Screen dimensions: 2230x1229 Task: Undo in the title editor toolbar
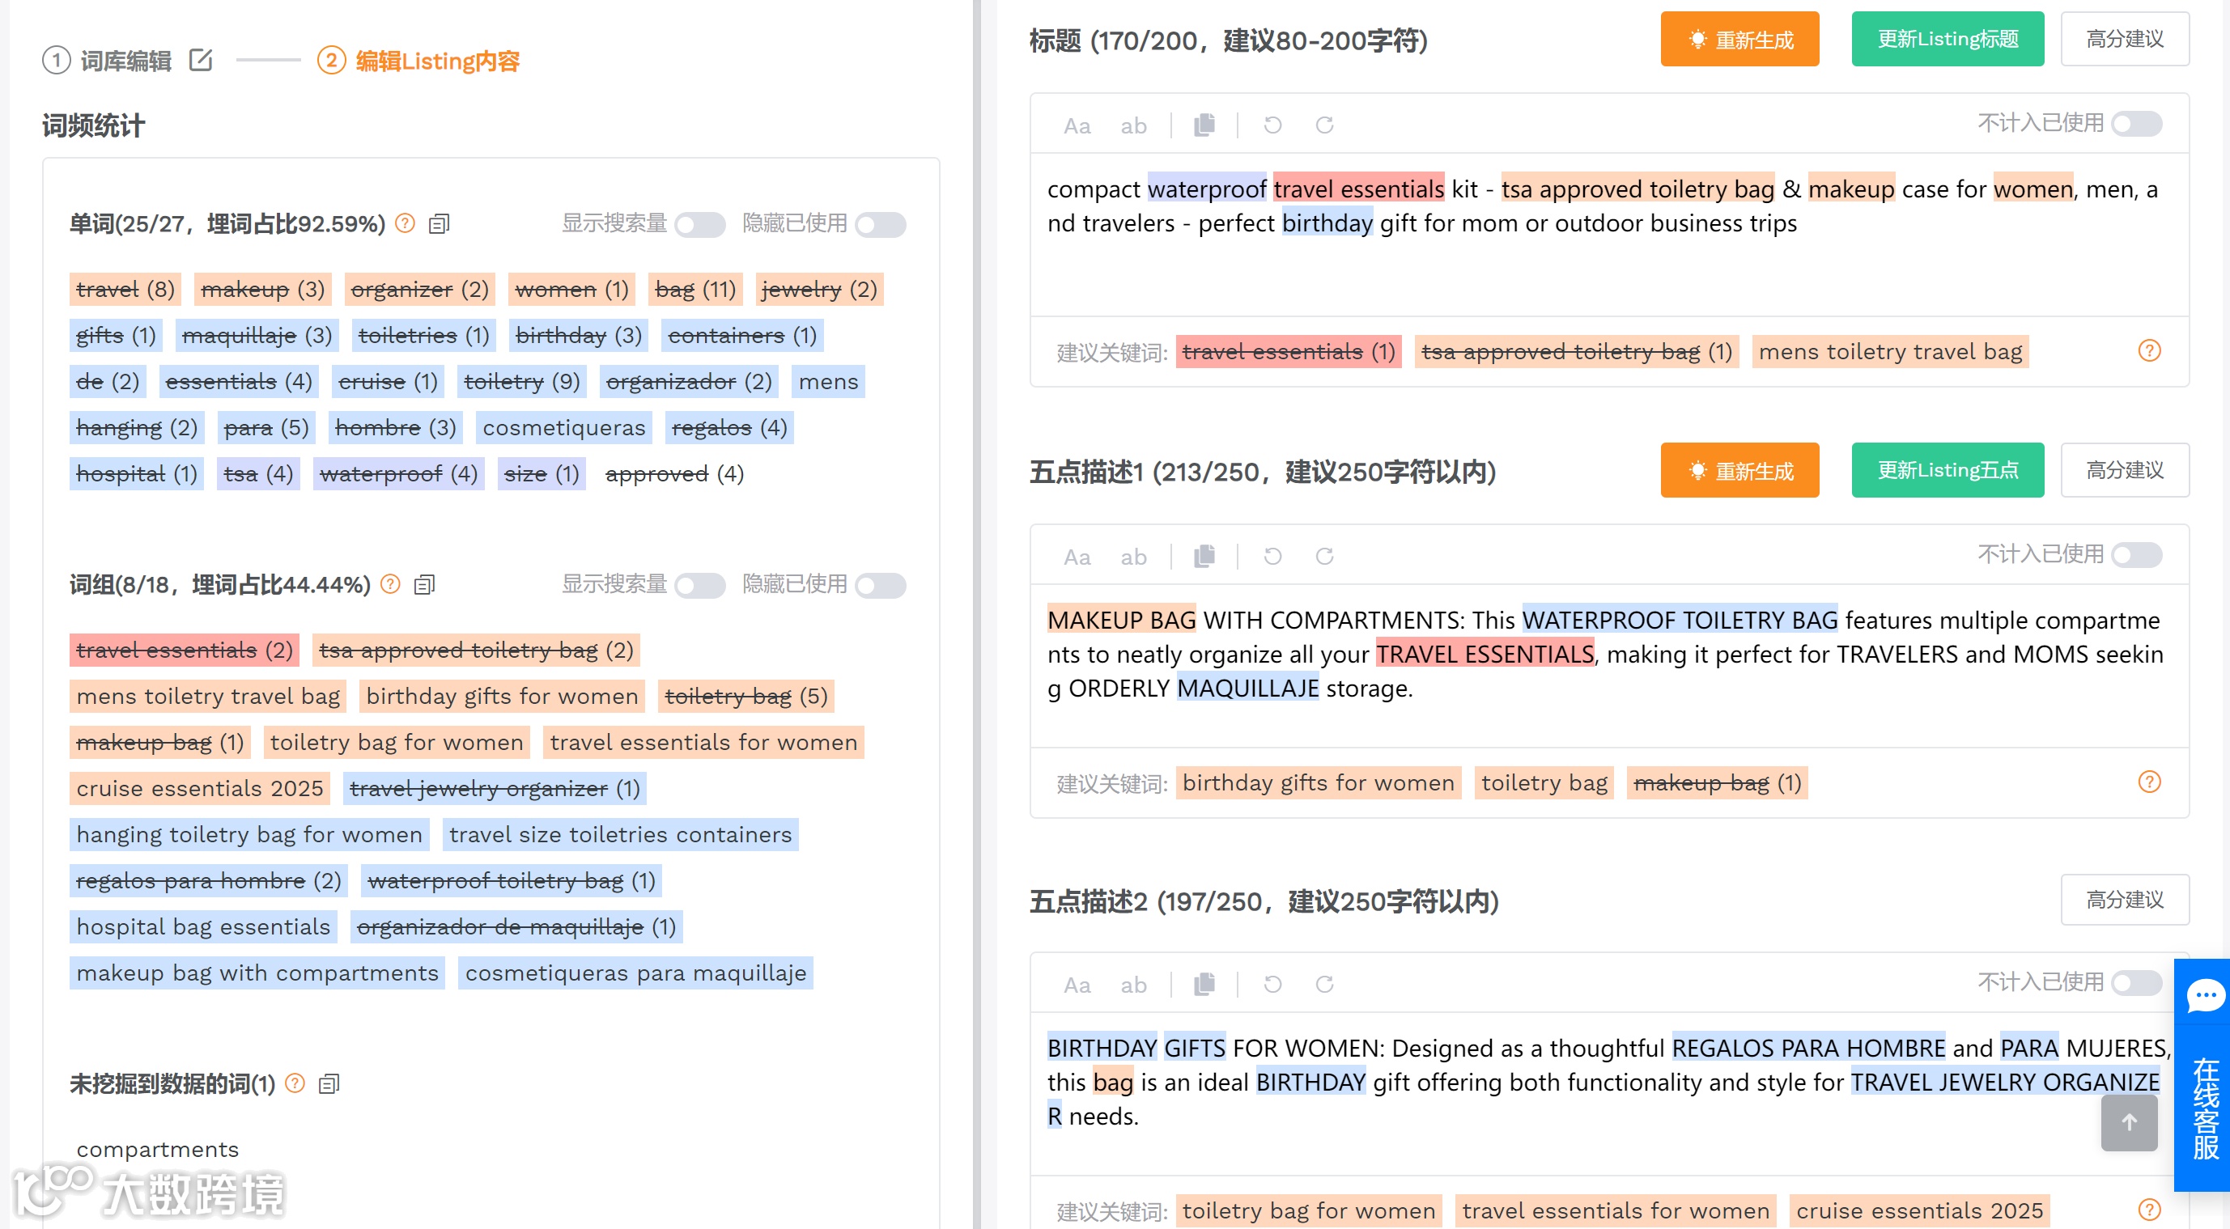click(x=1272, y=125)
